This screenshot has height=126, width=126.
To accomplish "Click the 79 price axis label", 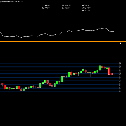I will (120, 80).
